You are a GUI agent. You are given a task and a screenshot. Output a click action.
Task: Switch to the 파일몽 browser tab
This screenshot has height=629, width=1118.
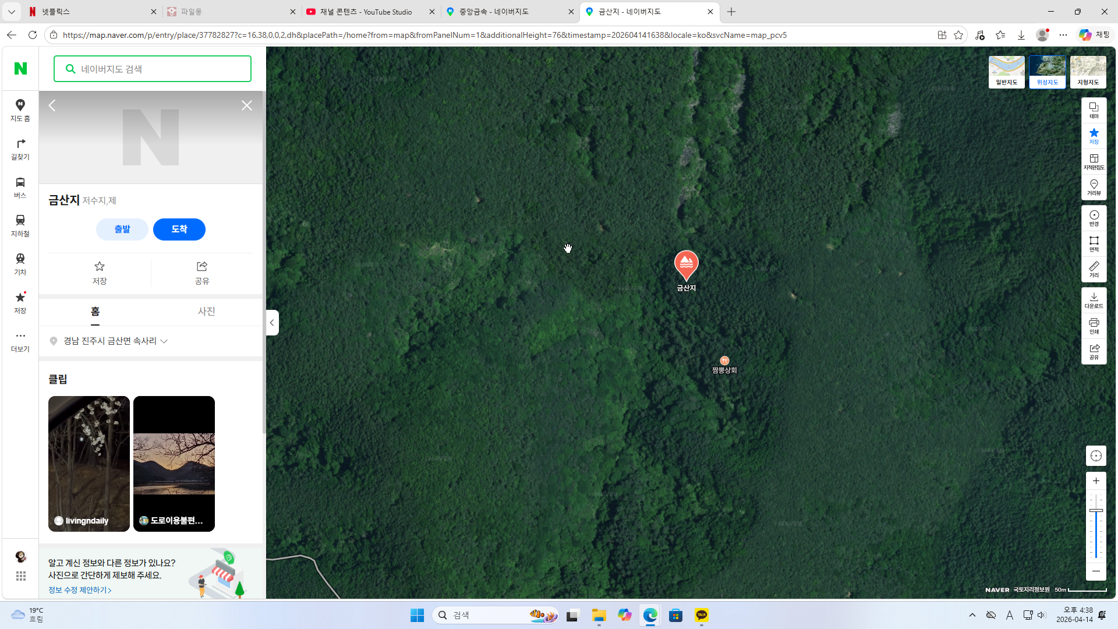231,12
